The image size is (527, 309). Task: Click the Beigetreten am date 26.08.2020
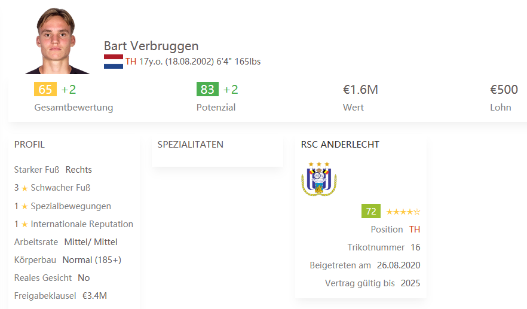coord(399,265)
